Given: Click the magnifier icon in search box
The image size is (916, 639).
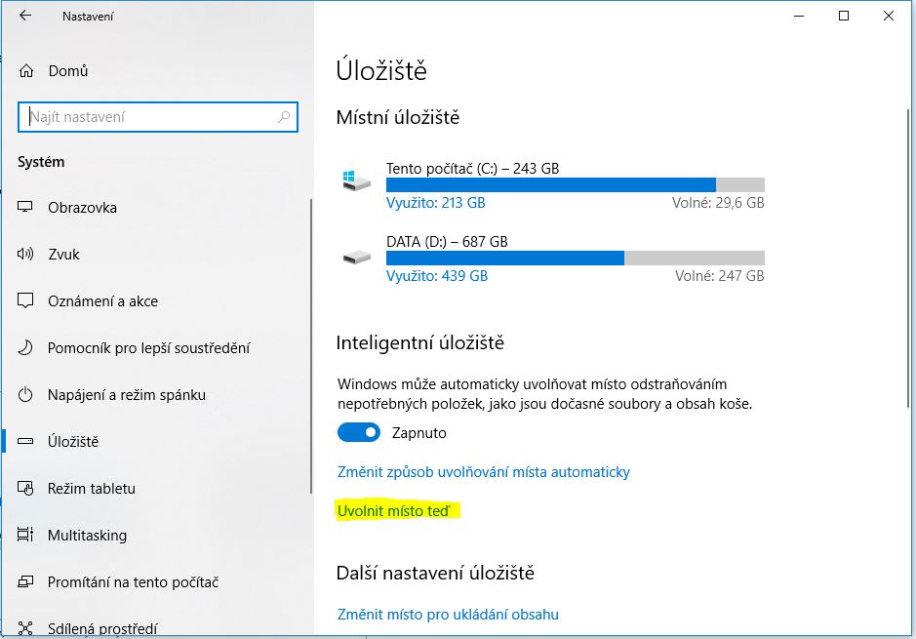Looking at the screenshot, I should (284, 117).
